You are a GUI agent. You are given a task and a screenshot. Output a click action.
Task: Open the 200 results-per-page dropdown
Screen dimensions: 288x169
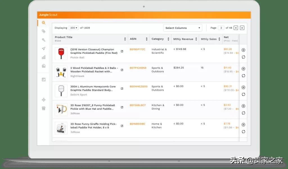tap(74, 28)
